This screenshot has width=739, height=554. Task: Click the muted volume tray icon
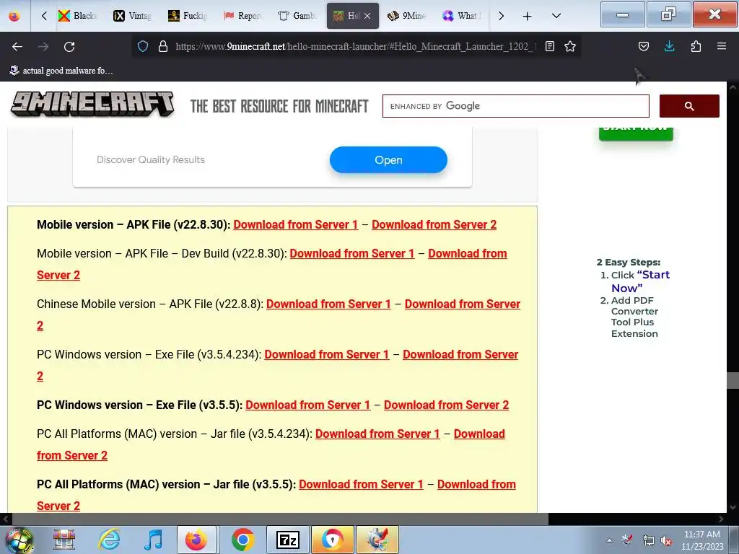[x=666, y=540]
